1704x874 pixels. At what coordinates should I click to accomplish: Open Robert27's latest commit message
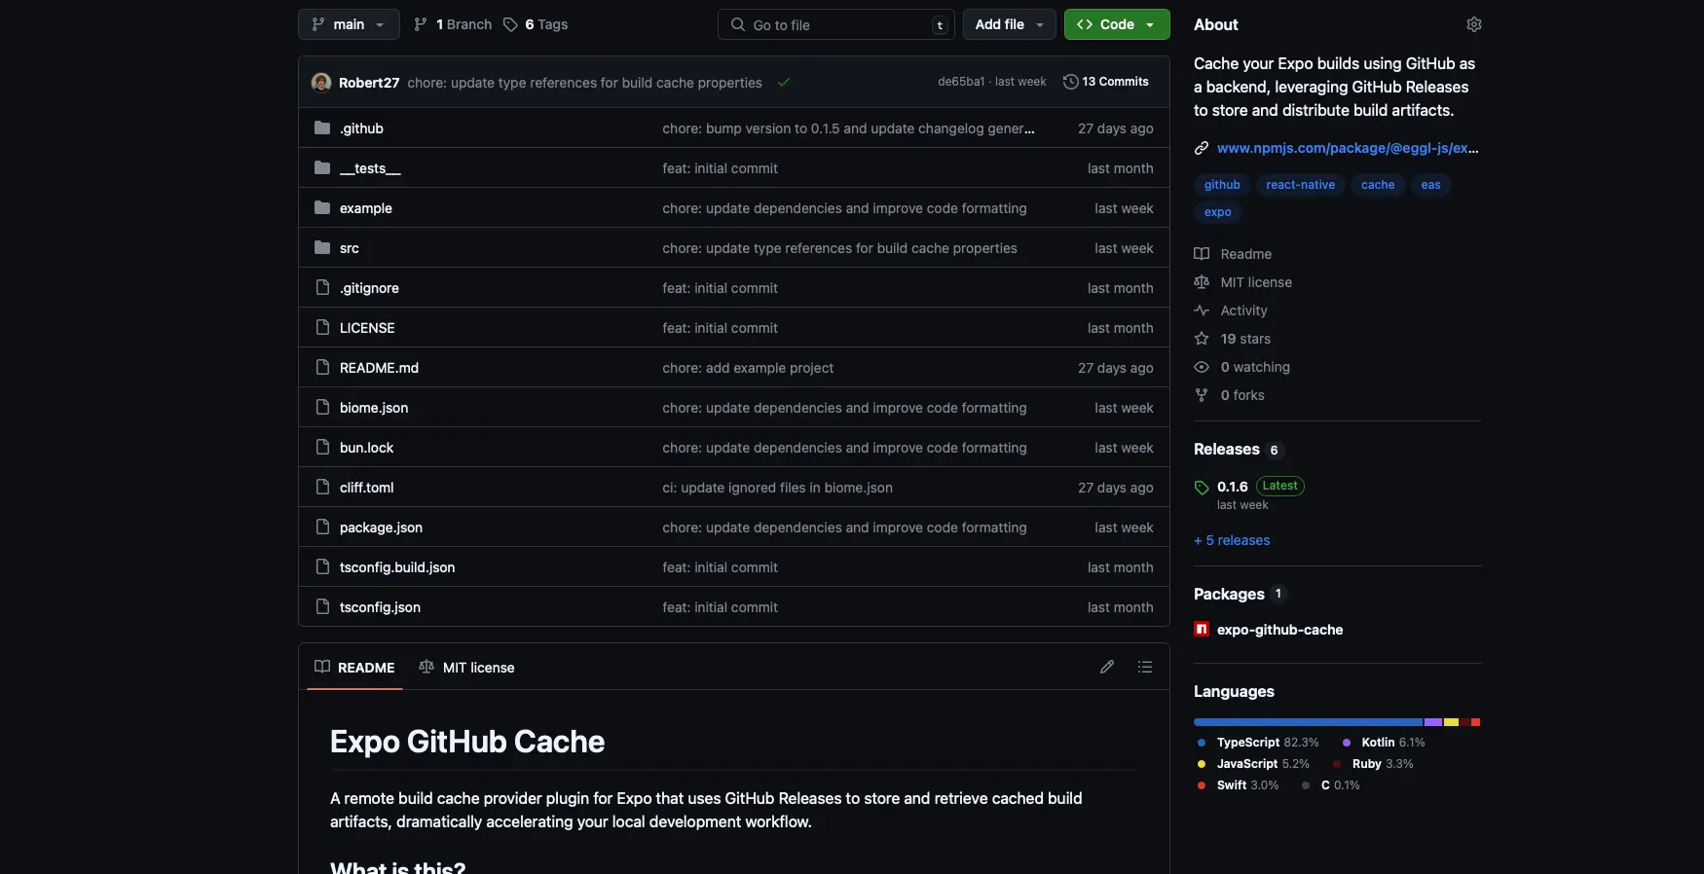pyautogui.click(x=584, y=83)
